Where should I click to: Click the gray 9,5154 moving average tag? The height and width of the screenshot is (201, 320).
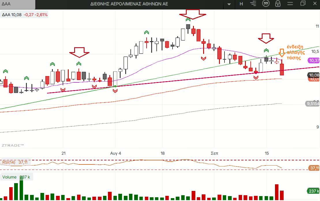pyautogui.click(x=313, y=104)
